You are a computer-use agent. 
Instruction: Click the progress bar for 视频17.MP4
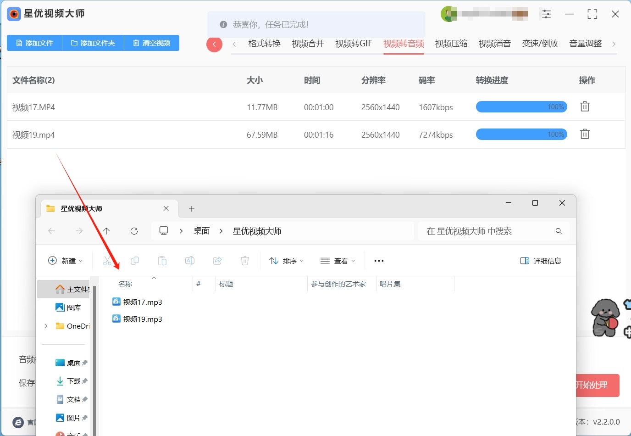[521, 107]
